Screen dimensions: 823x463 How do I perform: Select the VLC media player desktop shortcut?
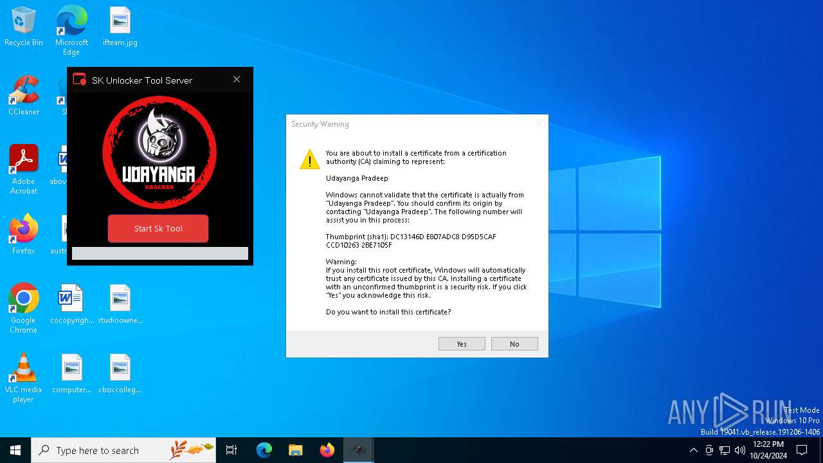[x=24, y=378]
